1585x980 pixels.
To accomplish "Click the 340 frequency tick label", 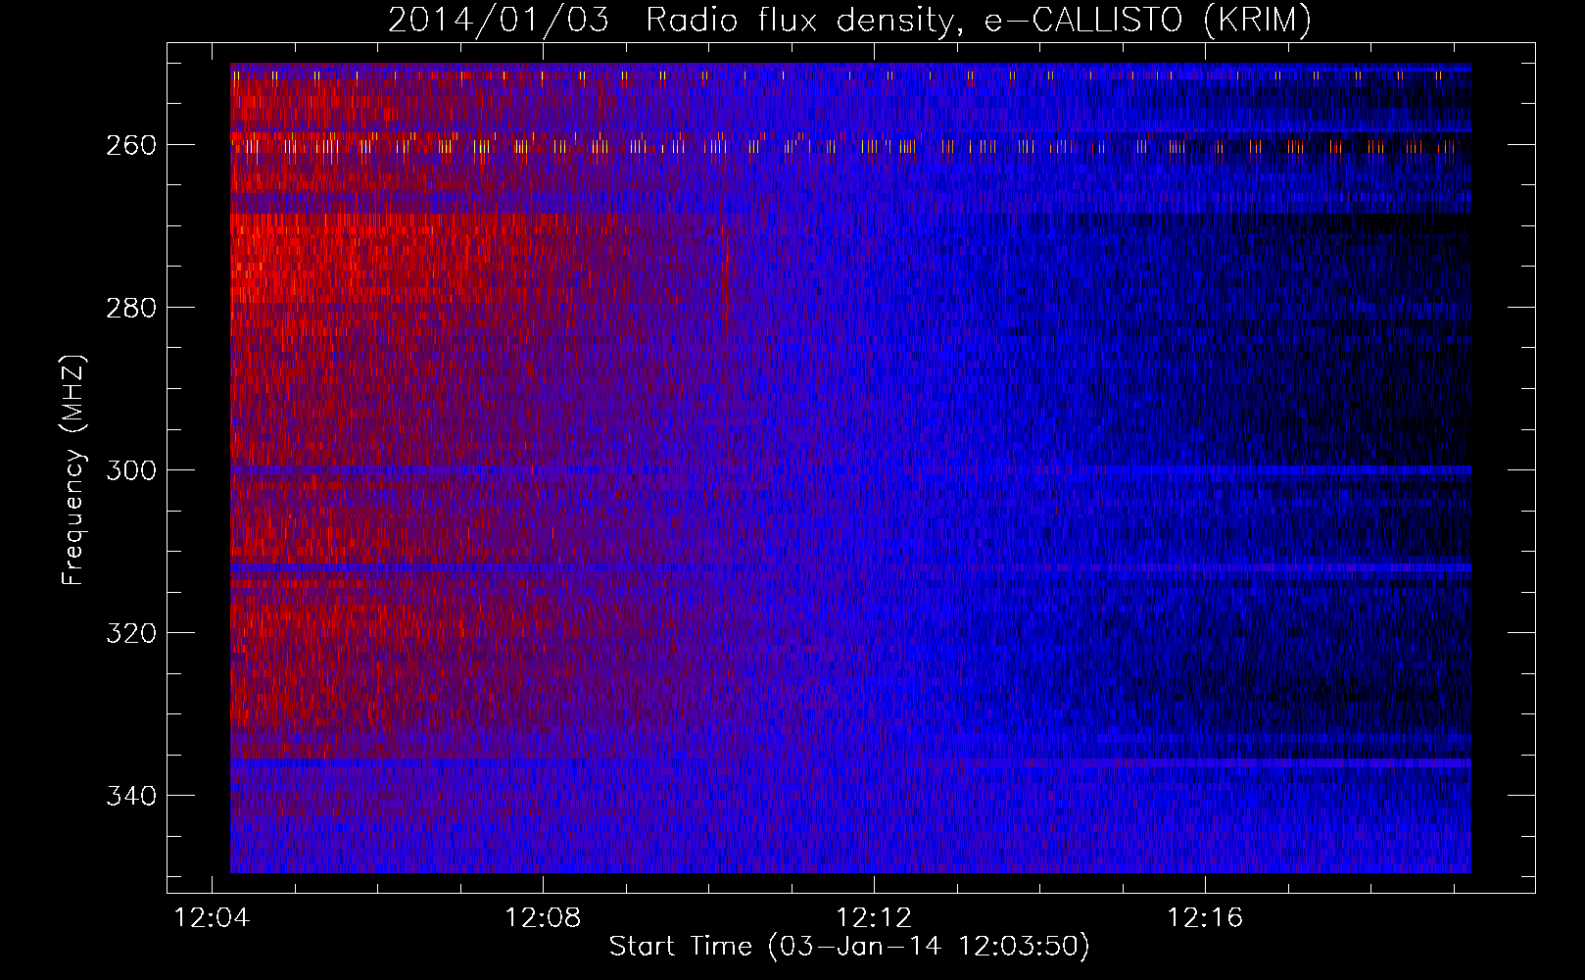I will (131, 796).
